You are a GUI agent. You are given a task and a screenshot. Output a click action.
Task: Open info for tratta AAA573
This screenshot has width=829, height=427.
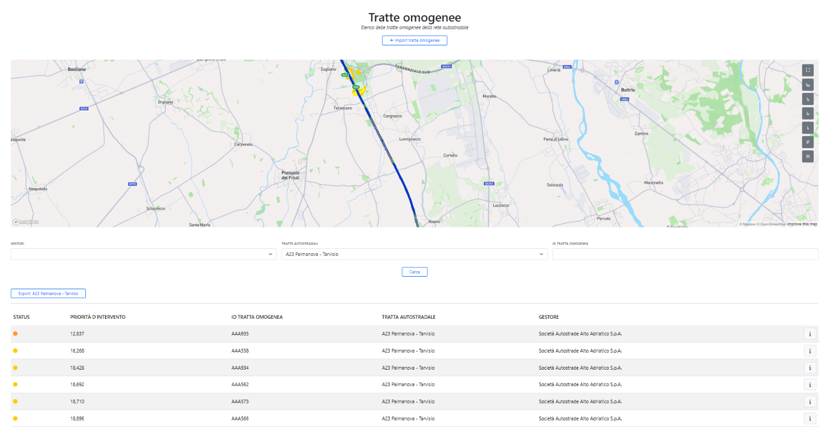pyautogui.click(x=810, y=402)
